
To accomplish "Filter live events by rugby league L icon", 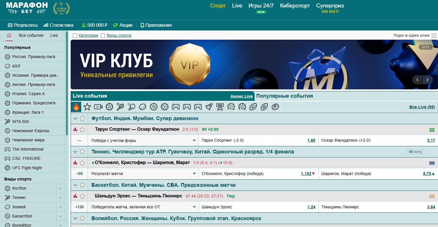I will (253, 107).
